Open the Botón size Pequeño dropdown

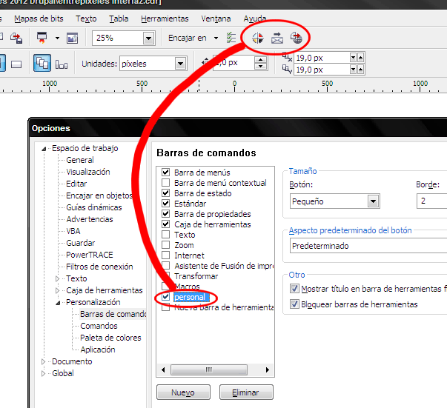(373, 201)
